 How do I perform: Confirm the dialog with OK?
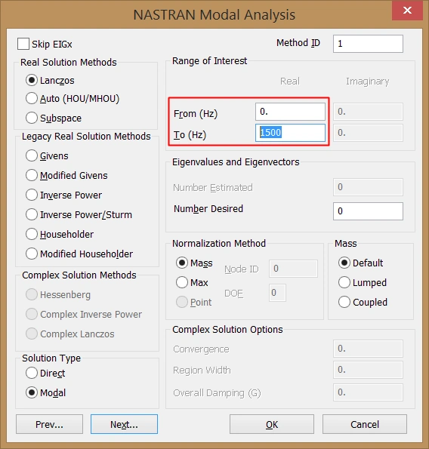pyautogui.click(x=272, y=424)
